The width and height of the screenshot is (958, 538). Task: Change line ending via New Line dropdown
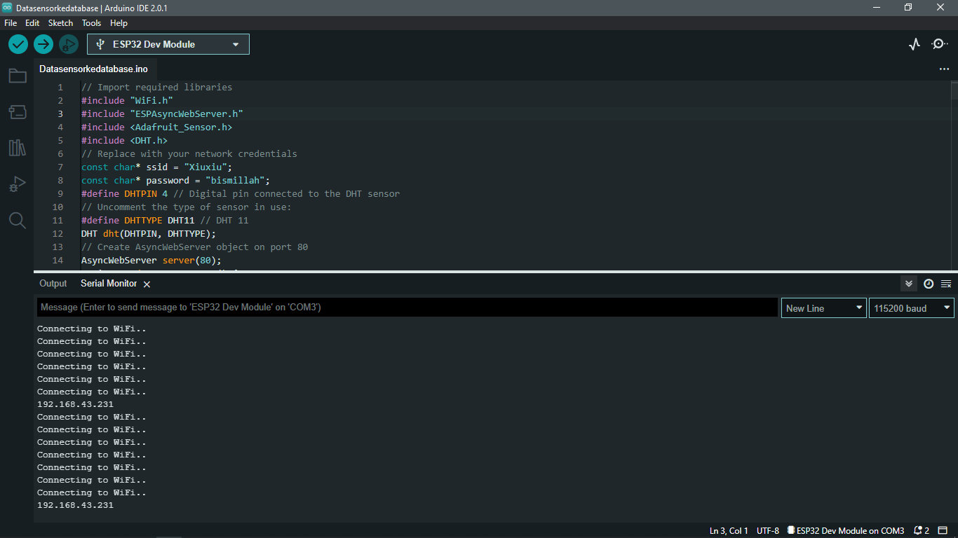(823, 308)
